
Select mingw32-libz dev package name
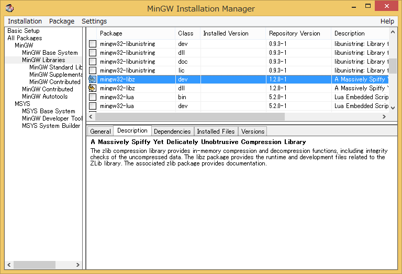[x=117, y=79]
